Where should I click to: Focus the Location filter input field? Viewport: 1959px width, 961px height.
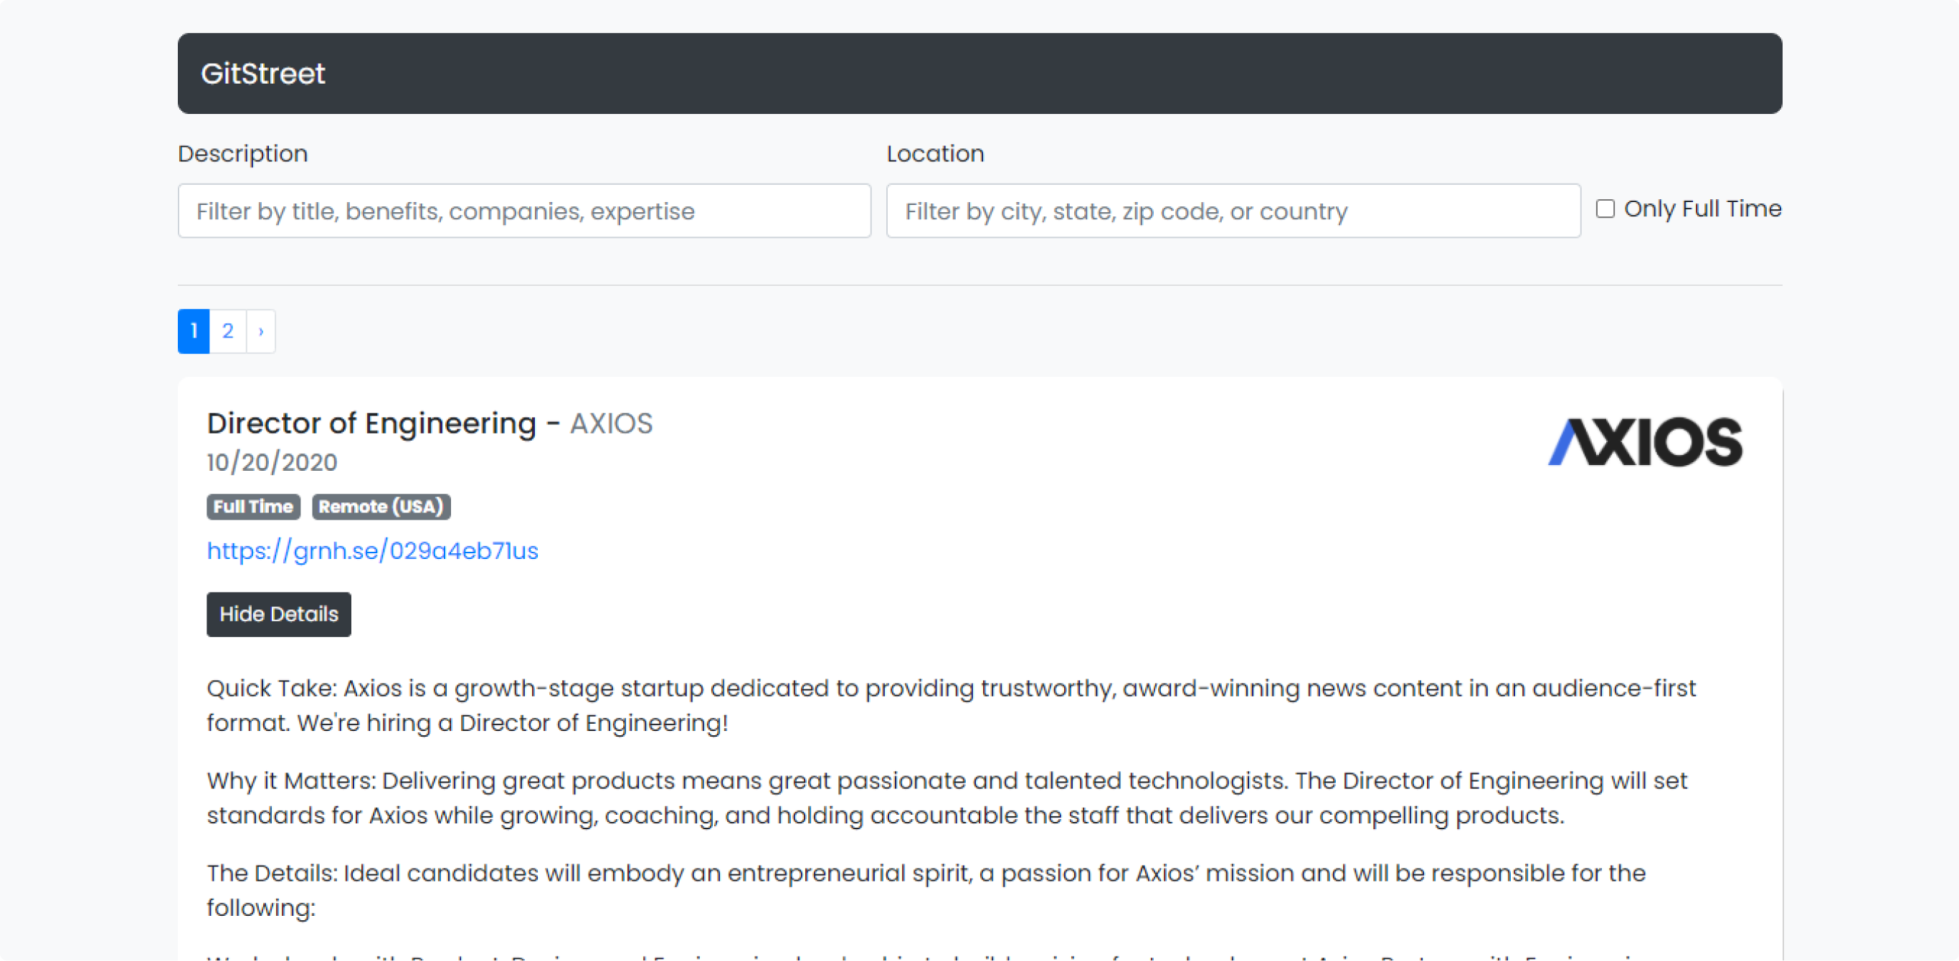pos(1233,211)
